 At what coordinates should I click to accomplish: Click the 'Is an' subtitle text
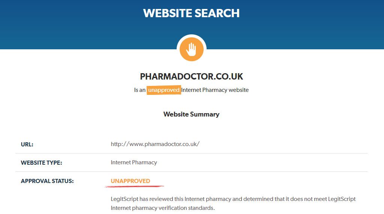(x=139, y=90)
